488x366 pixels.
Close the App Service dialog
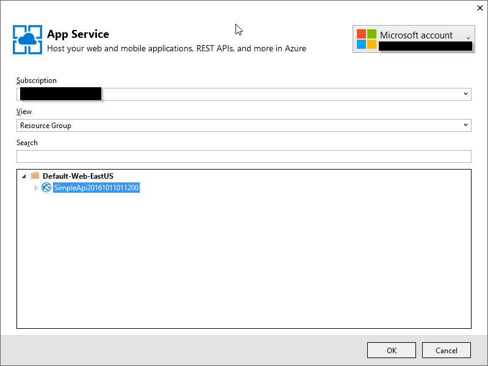(479, 8)
